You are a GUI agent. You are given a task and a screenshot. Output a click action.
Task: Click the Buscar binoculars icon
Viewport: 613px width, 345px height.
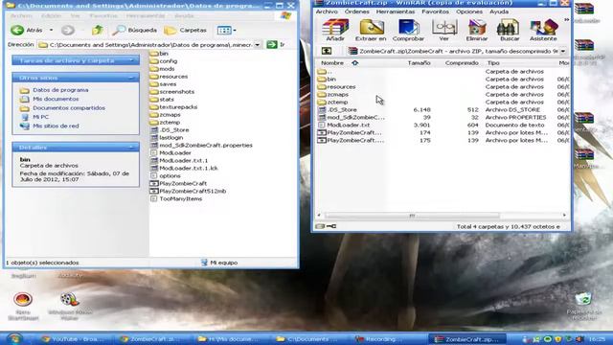[x=510, y=30]
